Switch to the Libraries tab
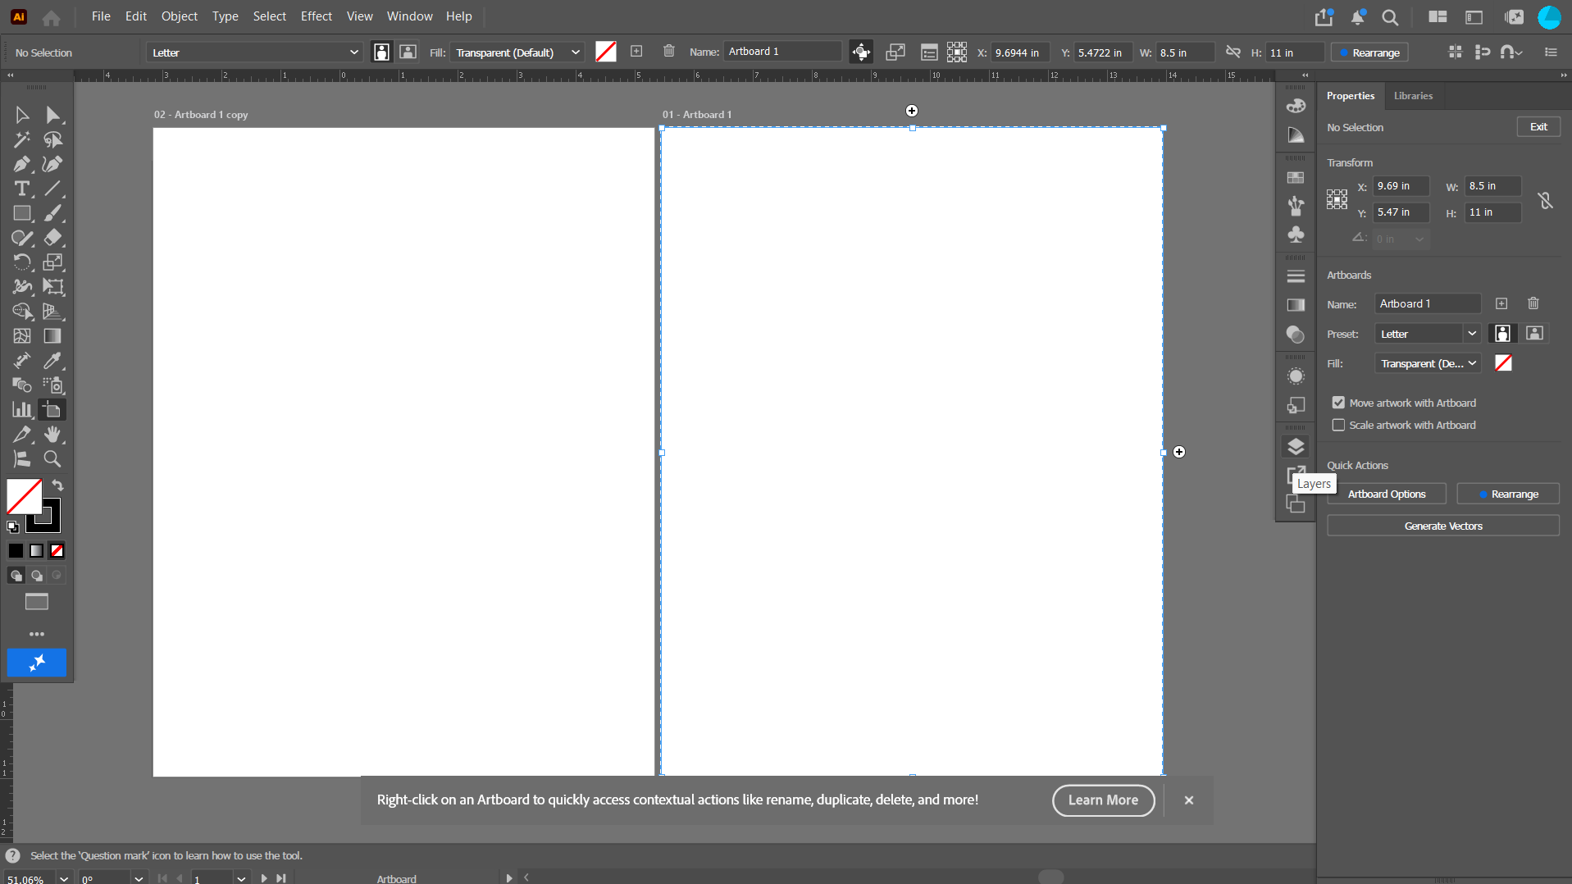The image size is (1572, 884). (1413, 96)
